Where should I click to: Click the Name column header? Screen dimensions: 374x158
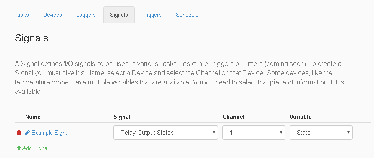click(x=33, y=117)
